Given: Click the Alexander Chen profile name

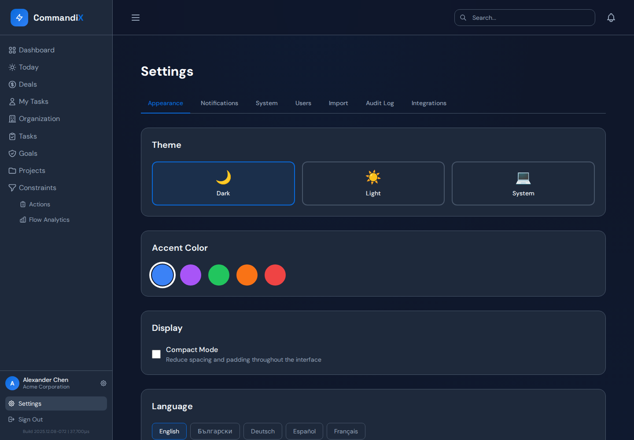Looking at the screenshot, I should 45,380.
